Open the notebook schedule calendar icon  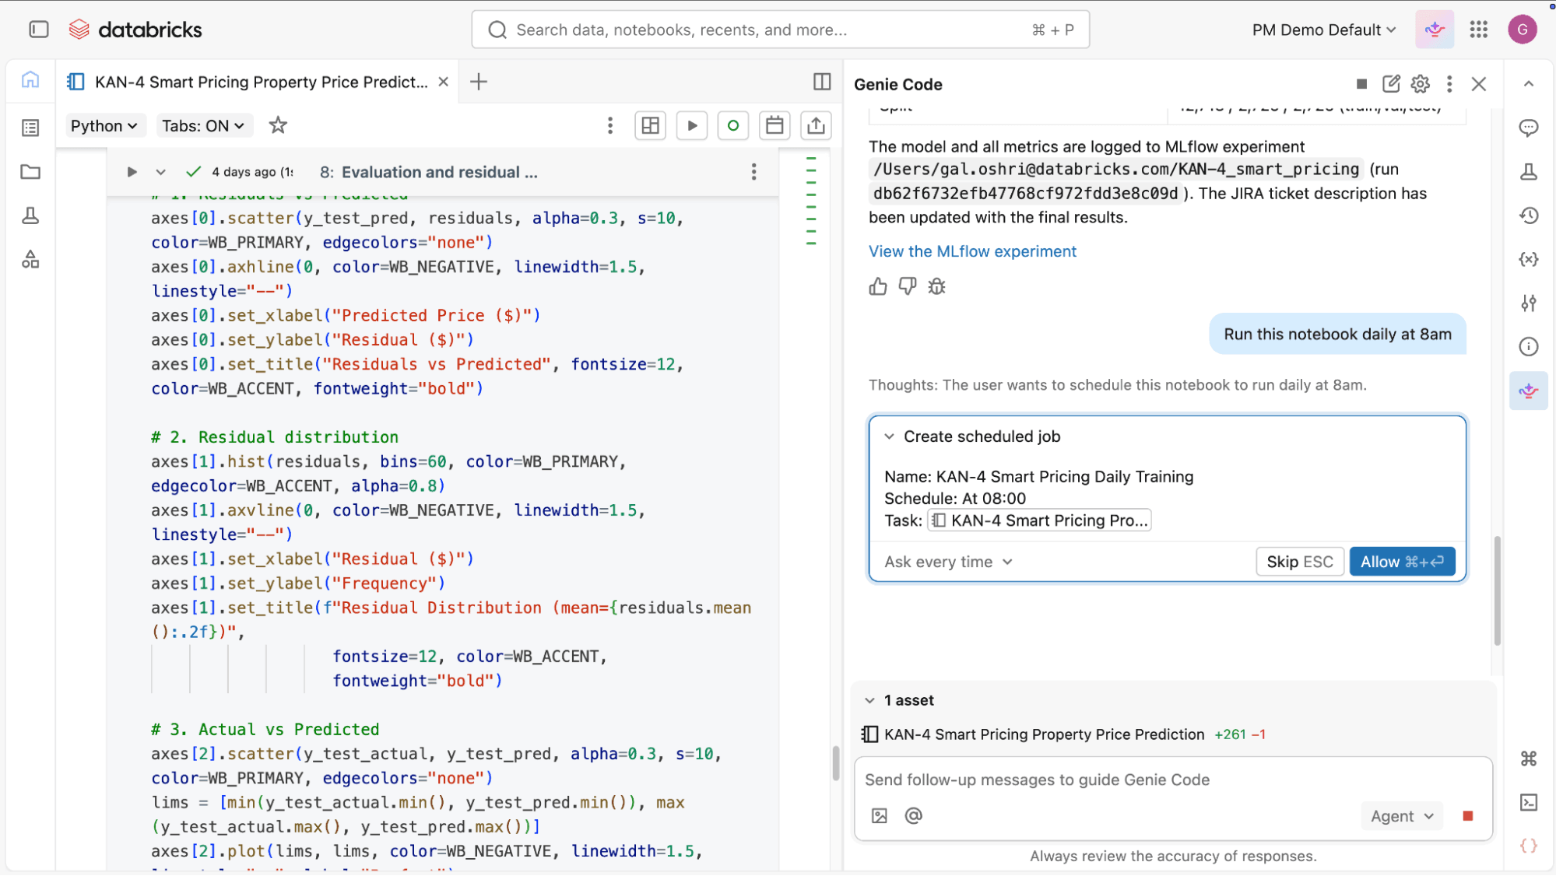[x=774, y=125]
